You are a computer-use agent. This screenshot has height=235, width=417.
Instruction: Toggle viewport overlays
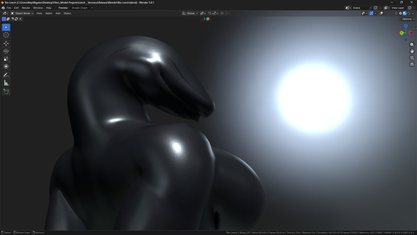(x=381, y=13)
